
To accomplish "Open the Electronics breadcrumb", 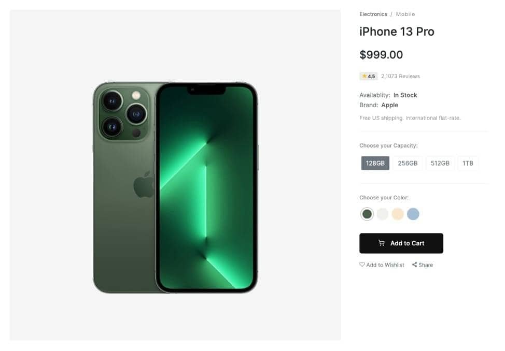I will click(x=373, y=14).
